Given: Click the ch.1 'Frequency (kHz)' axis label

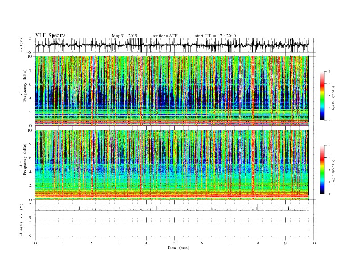Looking at the screenshot, I should coord(25,86).
